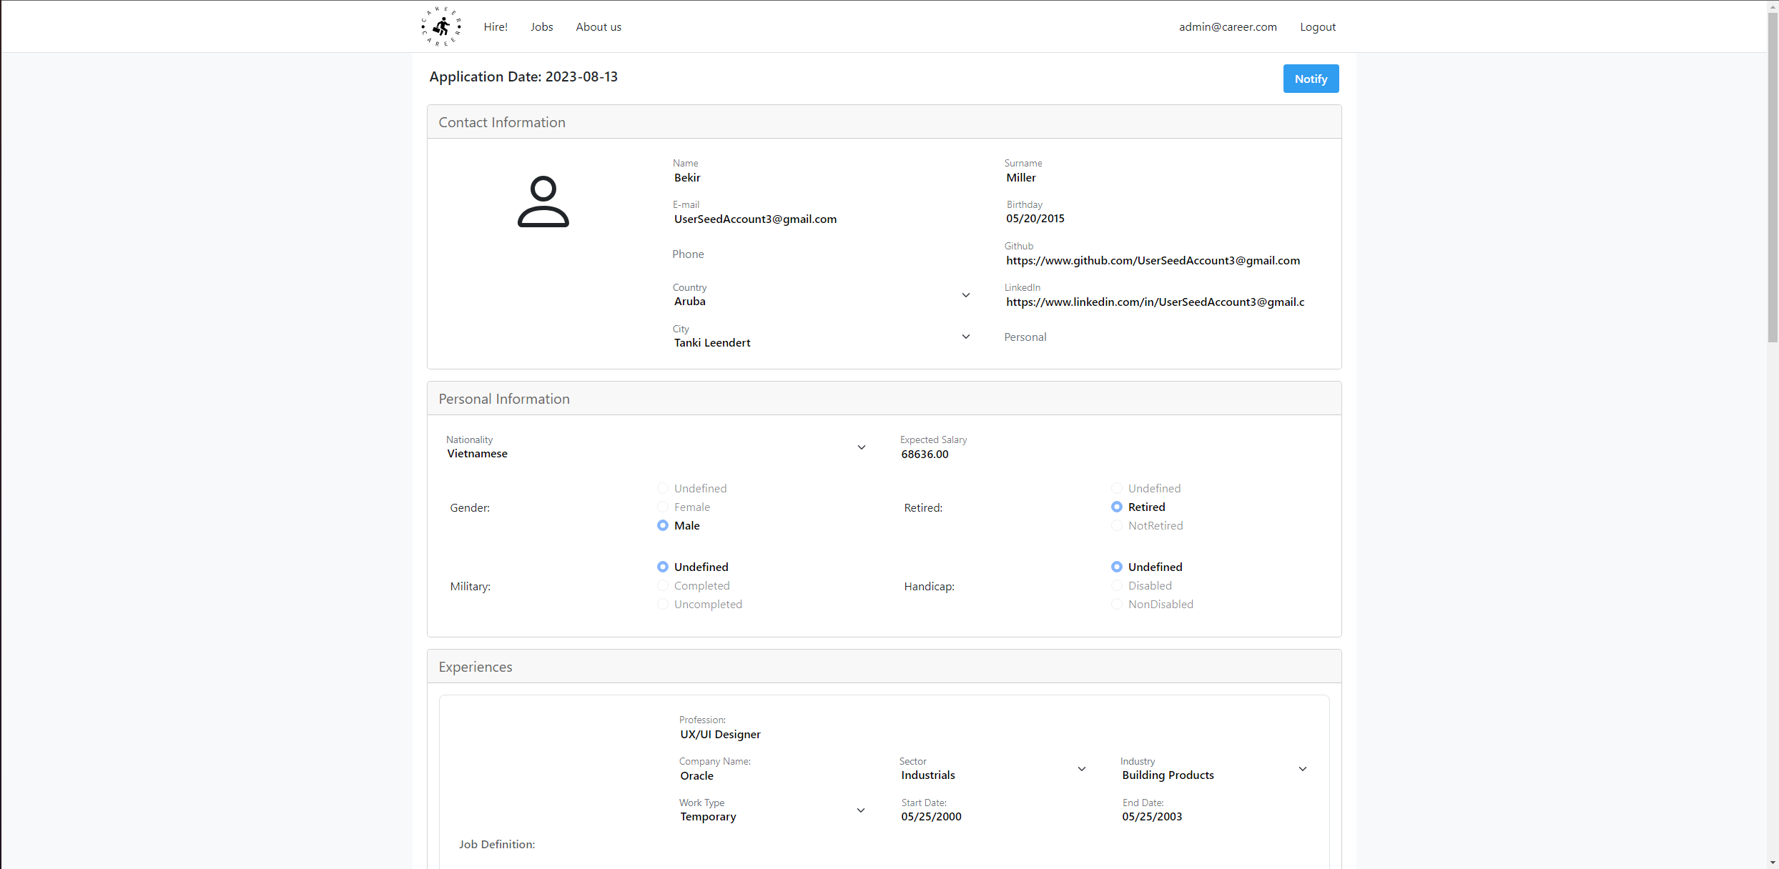Open the Industry dropdown showing Building Products
Image resolution: width=1779 pixels, height=869 pixels.
[1215, 769]
